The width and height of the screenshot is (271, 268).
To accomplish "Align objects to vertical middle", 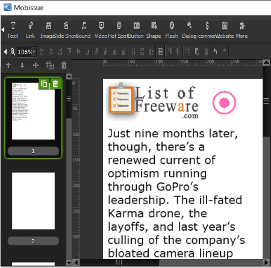I will [78, 51].
